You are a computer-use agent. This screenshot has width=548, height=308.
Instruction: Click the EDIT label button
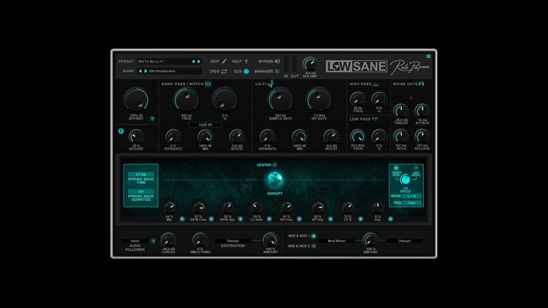[215, 61]
